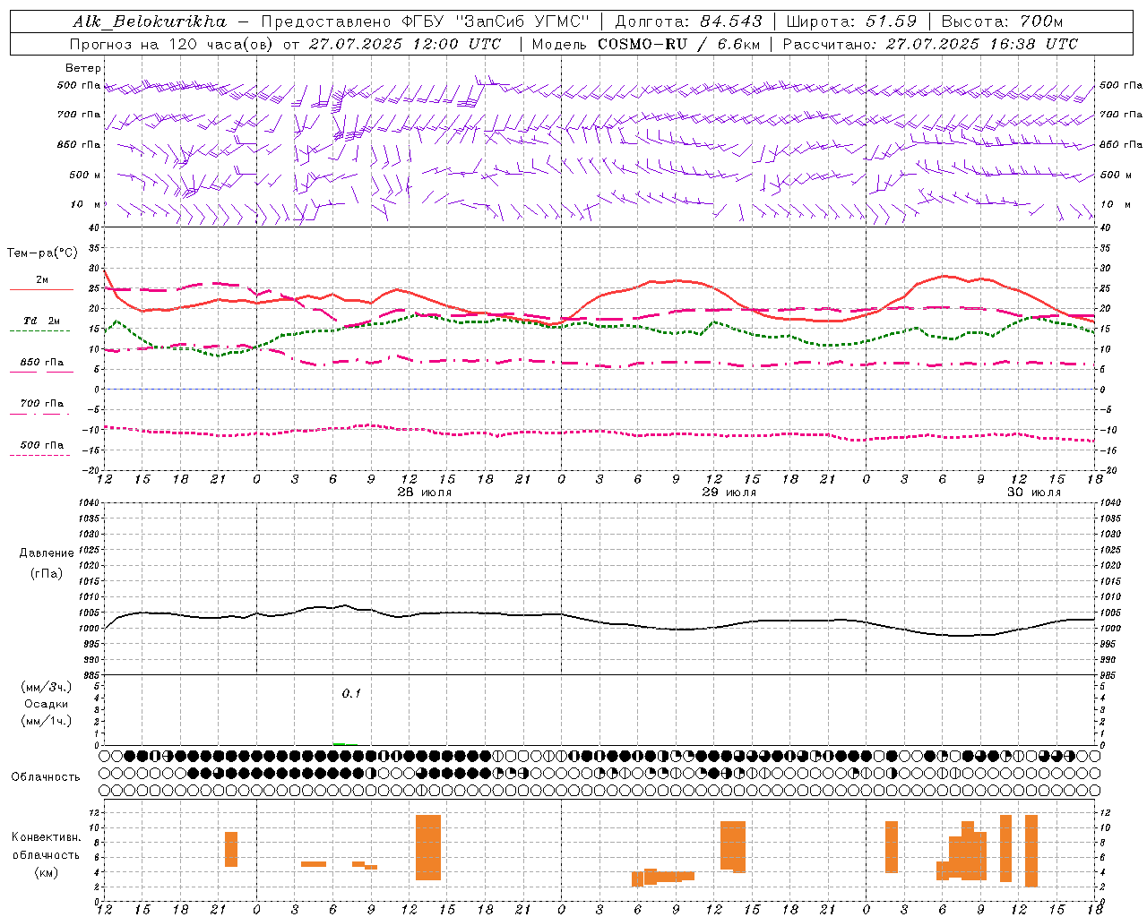
Task: Click the Тем-ра(°C) temperature panel label
Action: [x=42, y=253]
